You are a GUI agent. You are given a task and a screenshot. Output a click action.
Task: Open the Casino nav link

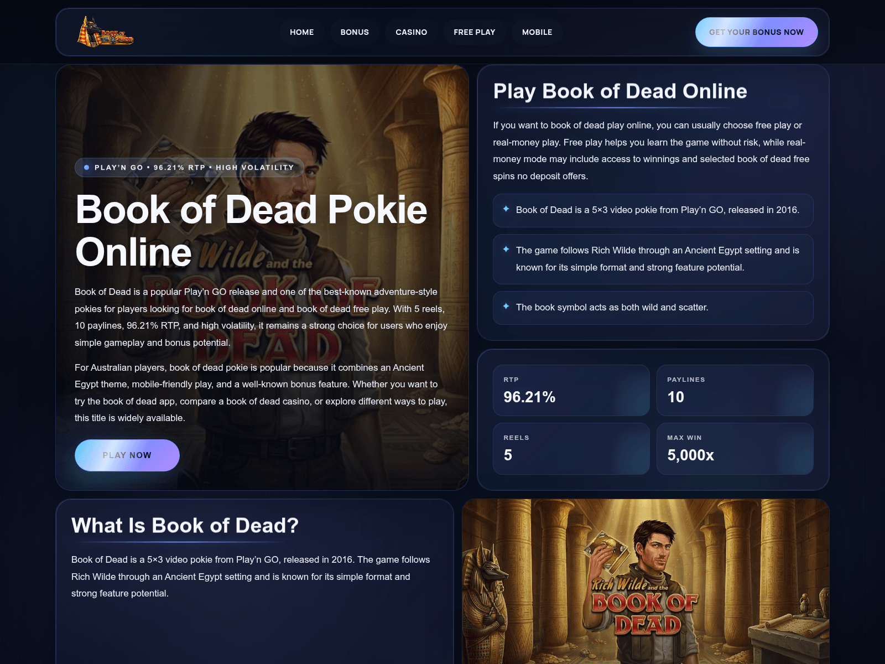click(412, 32)
